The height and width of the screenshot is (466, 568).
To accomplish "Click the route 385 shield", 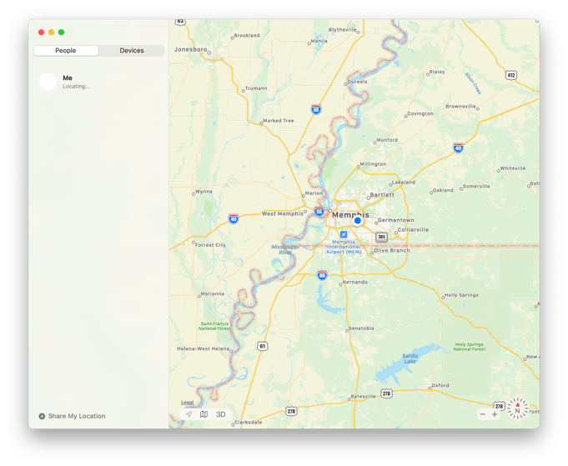I will coord(381,237).
